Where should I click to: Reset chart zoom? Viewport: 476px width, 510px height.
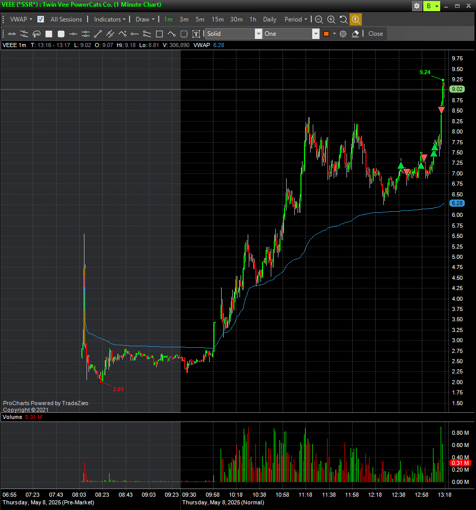pos(343,19)
